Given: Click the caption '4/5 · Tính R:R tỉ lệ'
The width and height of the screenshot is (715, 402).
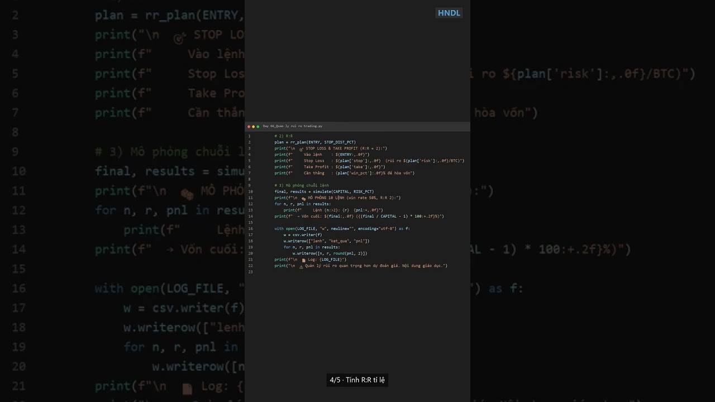Looking at the screenshot, I should [357, 380].
